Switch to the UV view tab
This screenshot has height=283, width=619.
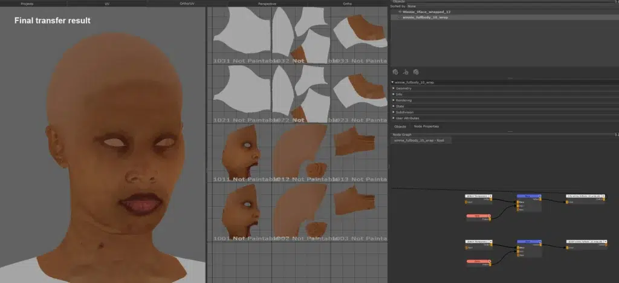(107, 4)
